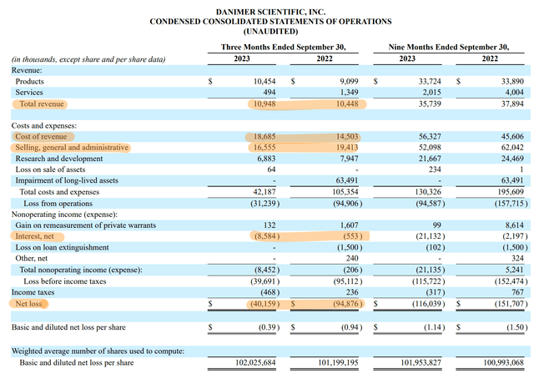Click the per-share loss value (1.50)
Image resolution: width=534 pixels, height=374 pixels.
click(517, 327)
